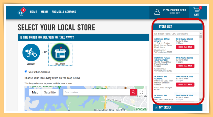Open Domino's Taman Melati store link

click(x=162, y=40)
